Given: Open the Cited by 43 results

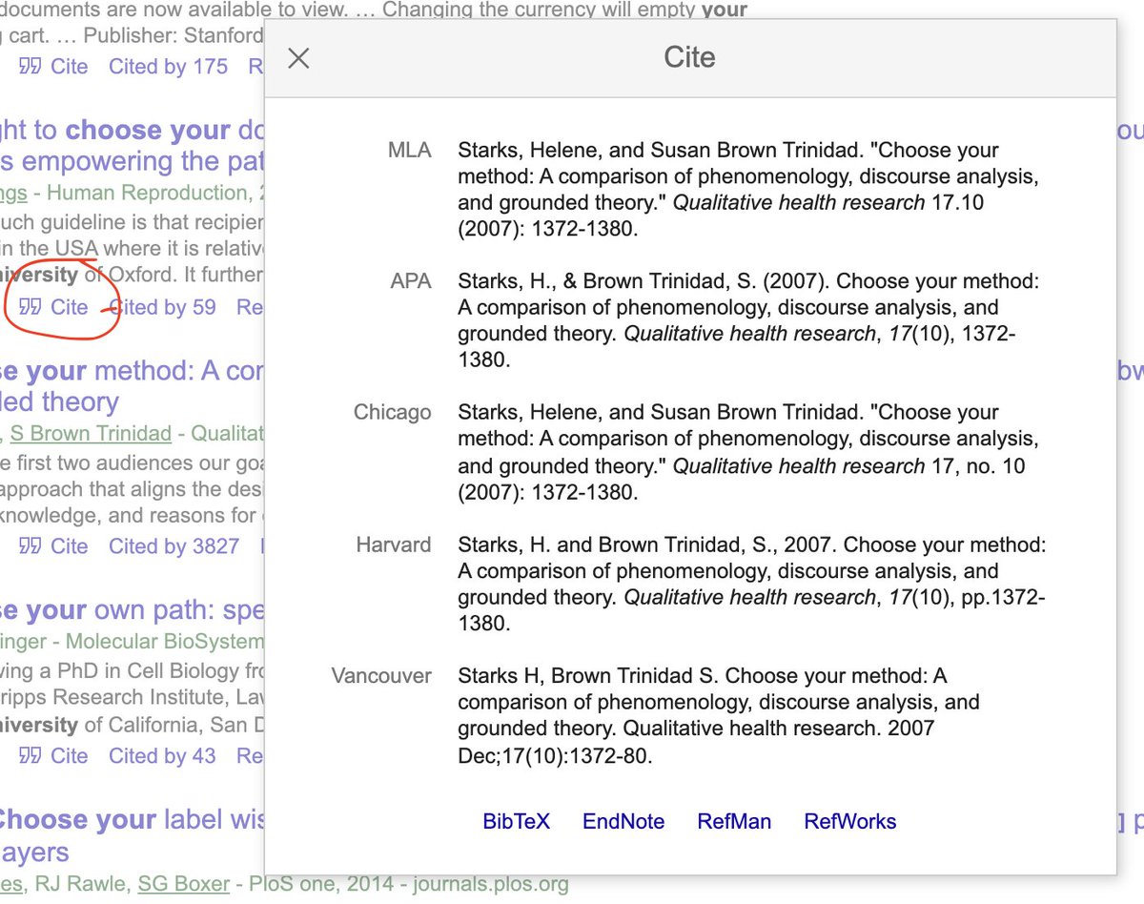Looking at the screenshot, I should pos(162,755).
